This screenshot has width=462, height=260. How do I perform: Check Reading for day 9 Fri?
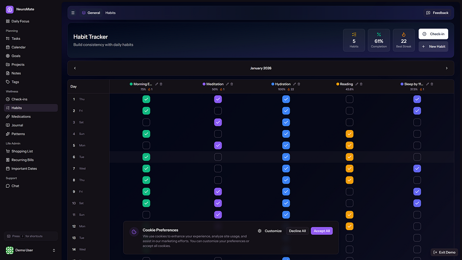[x=349, y=192]
